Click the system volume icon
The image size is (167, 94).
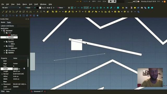coord(134,2)
